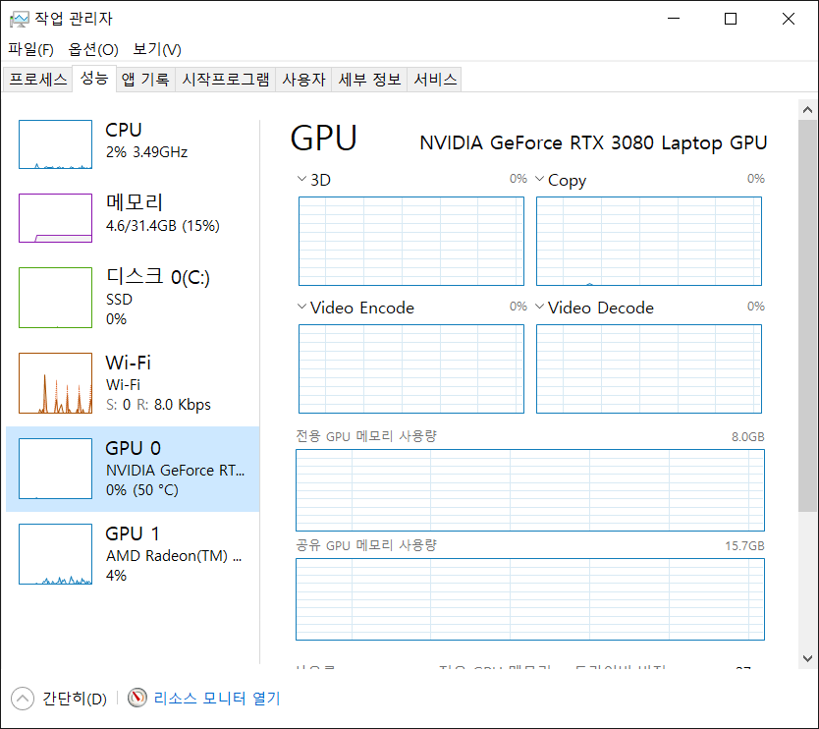Open the 3D engine graph dropdown
The width and height of the screenshot is (819, 729).
click(x=301, y=180)
